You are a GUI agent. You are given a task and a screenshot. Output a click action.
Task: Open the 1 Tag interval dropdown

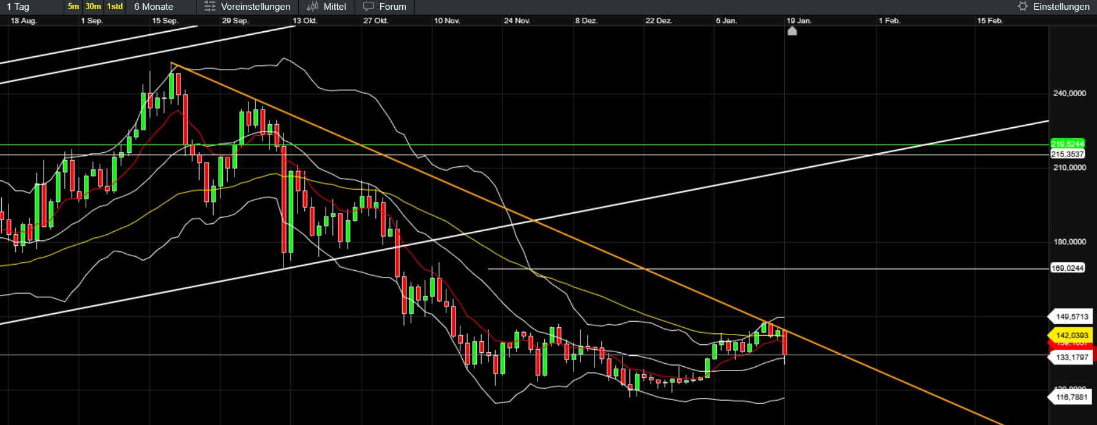click(x=18, y=7)
